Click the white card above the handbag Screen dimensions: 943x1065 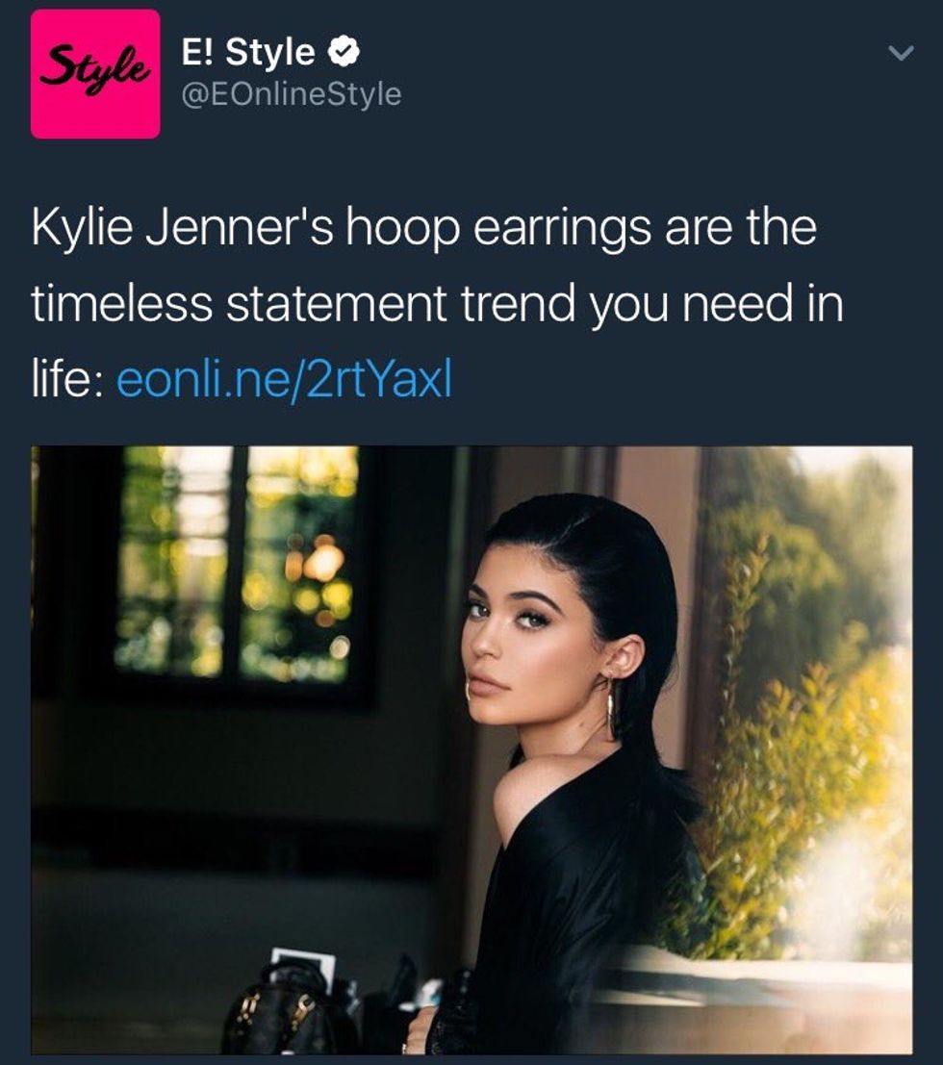pyautogui.click(x=303, y=967)
